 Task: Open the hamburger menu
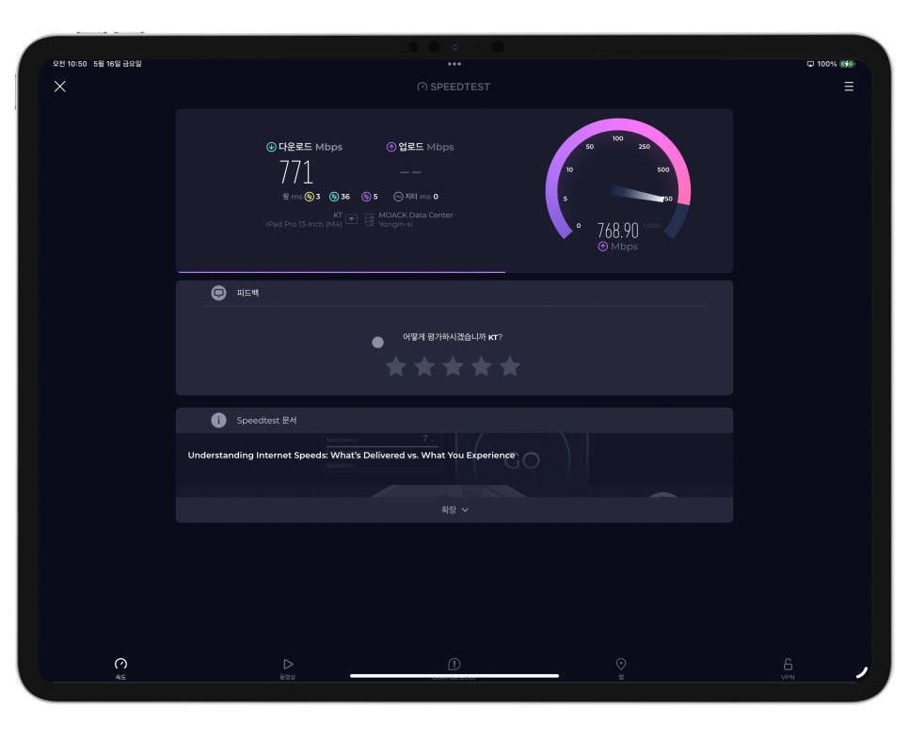849,87
